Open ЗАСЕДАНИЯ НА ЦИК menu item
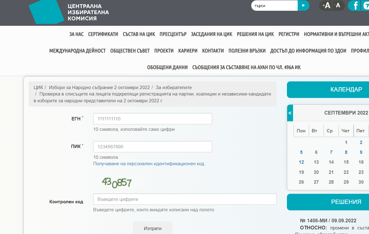The height and width of the screenshot is (234, 369). click(212, 34)
